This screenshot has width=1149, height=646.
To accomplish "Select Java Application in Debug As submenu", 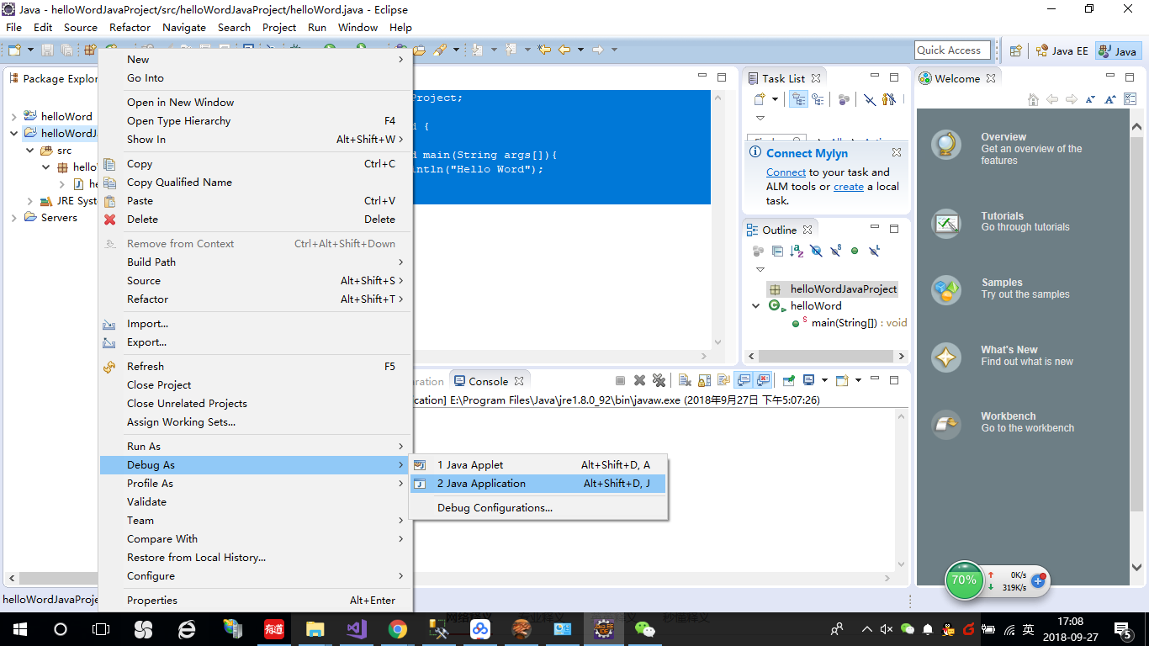I will (x=537, y=484).
